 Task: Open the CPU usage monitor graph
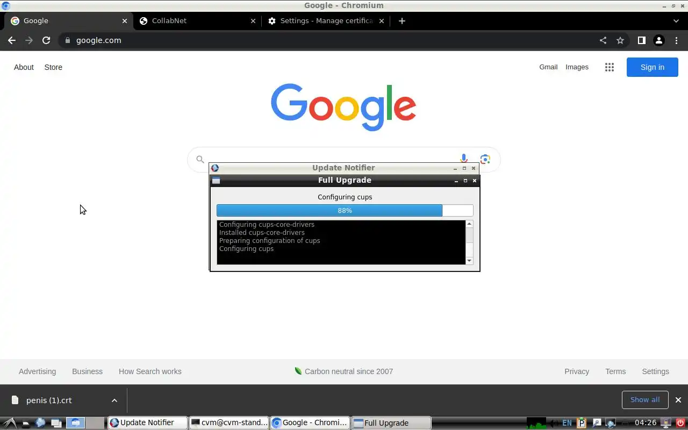pos(536,423)
